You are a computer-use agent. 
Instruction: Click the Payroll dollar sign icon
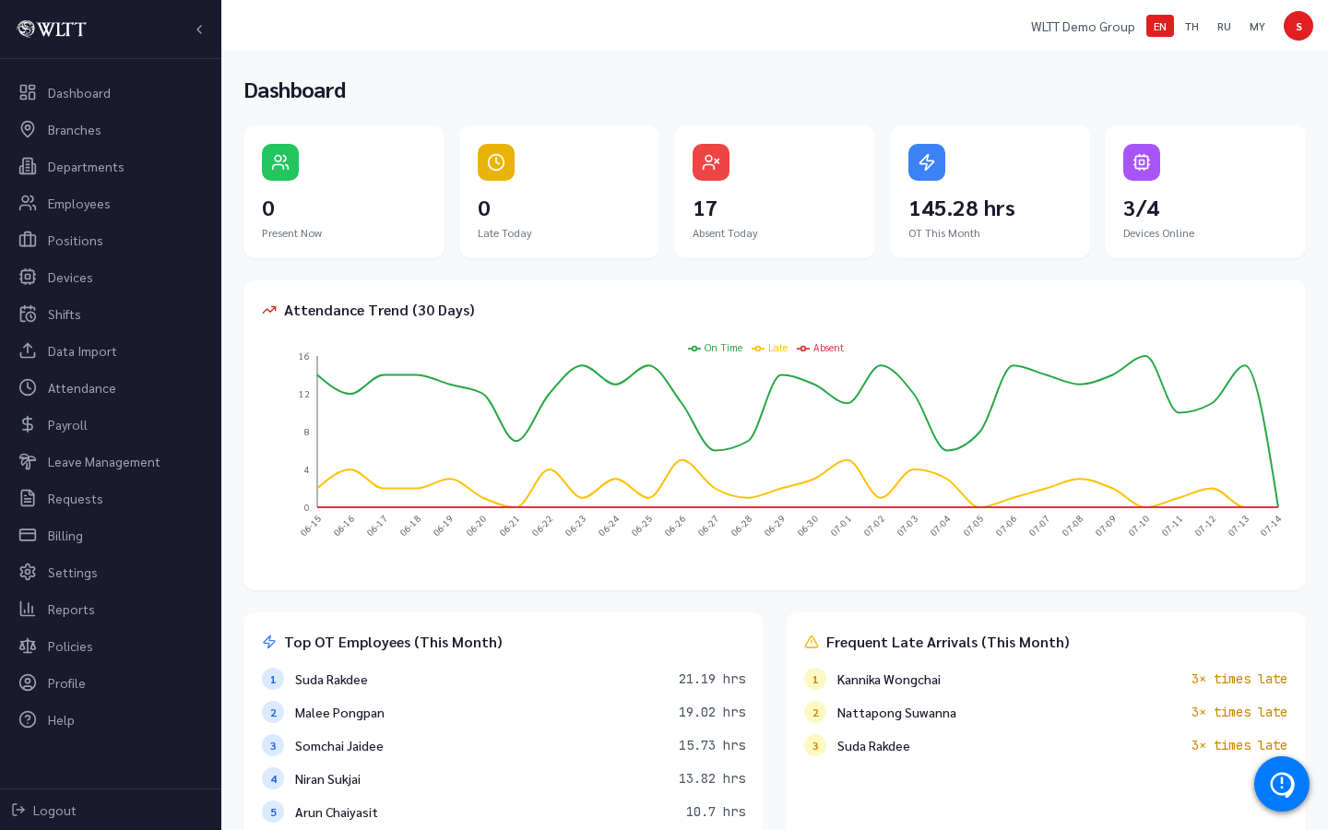pos(28,424)
